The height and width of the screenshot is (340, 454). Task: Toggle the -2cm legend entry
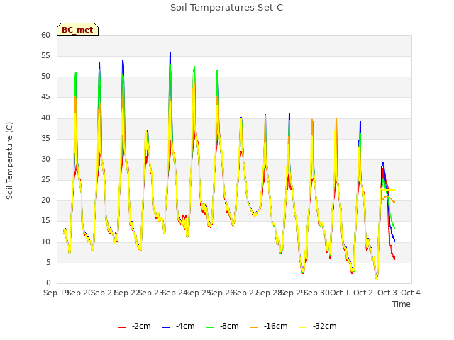click(x=134, y=327)
